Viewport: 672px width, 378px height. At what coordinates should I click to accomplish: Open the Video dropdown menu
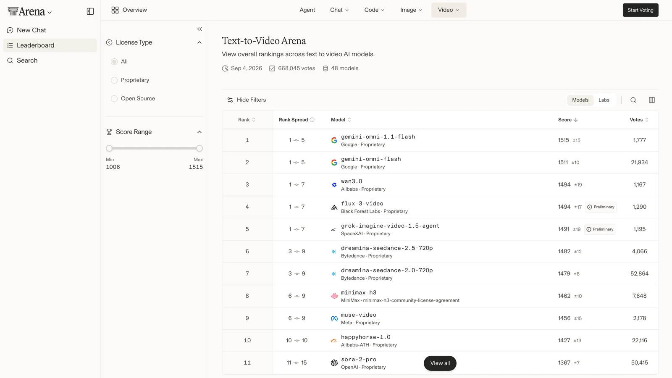(449, 10)
